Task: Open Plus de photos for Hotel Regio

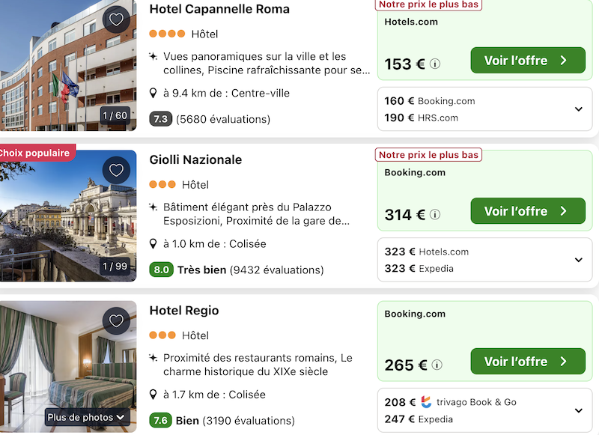Action: [87, 417]
